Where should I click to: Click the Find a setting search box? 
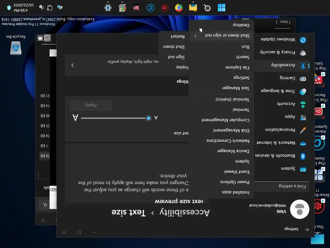tap(281, 186)
